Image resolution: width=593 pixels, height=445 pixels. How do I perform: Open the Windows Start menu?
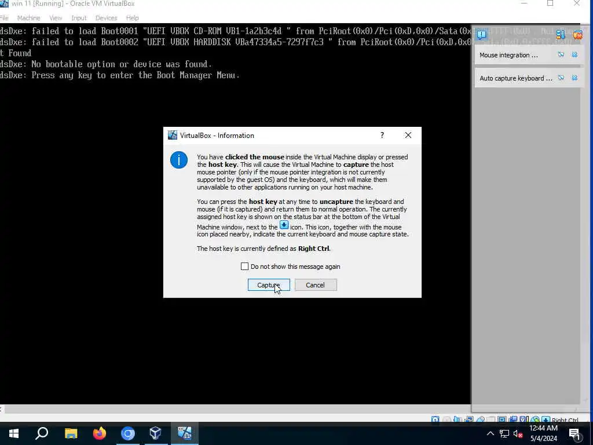point(14,433)
